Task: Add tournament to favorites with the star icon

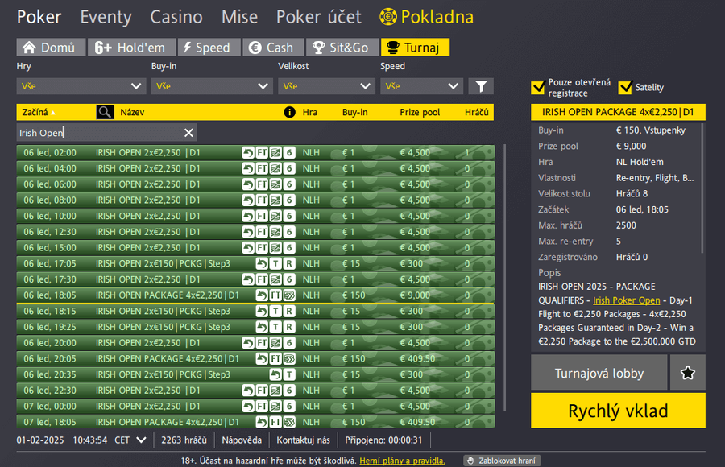Action: coord(688,373)
